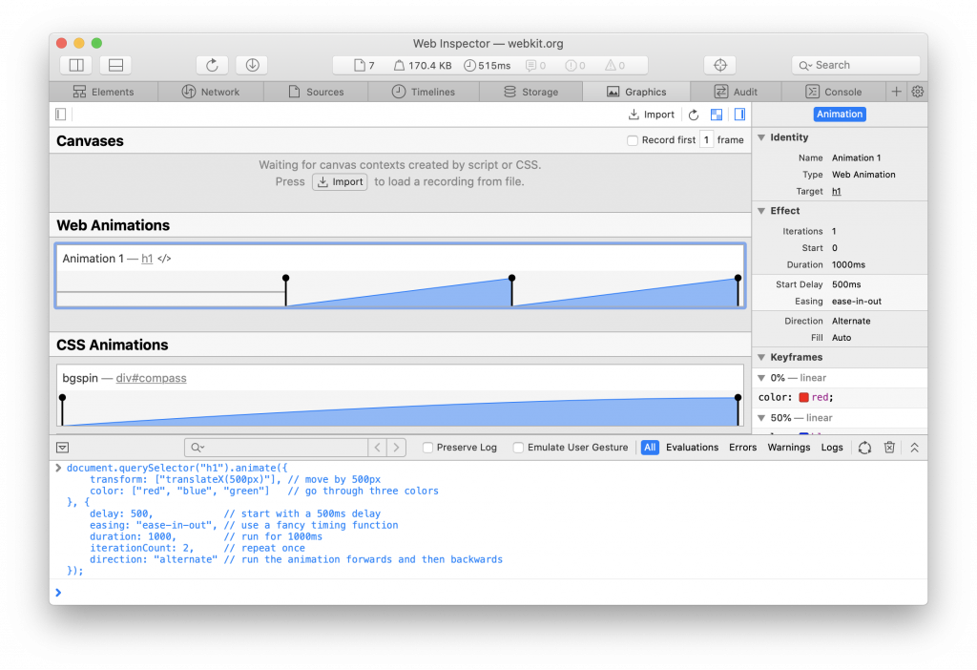Screen dimensions: 977x670
Task: Click in the toolbar Search field
Action: pyautogui.click(x=856, y=65)
